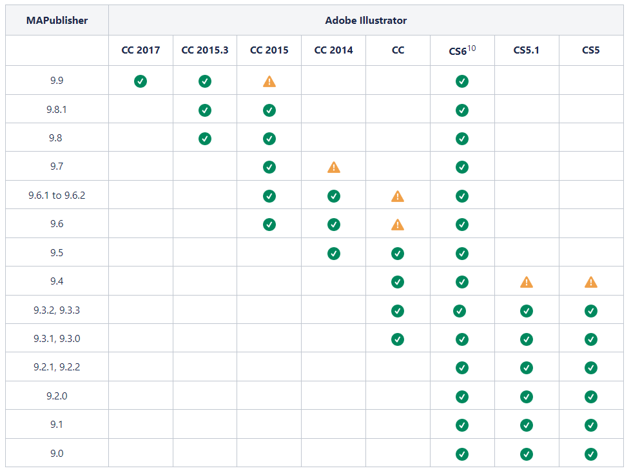Screen dimensions: 631x473
Task: Click the 9.6 row's check under CC 2015
Action: point(269,225)
